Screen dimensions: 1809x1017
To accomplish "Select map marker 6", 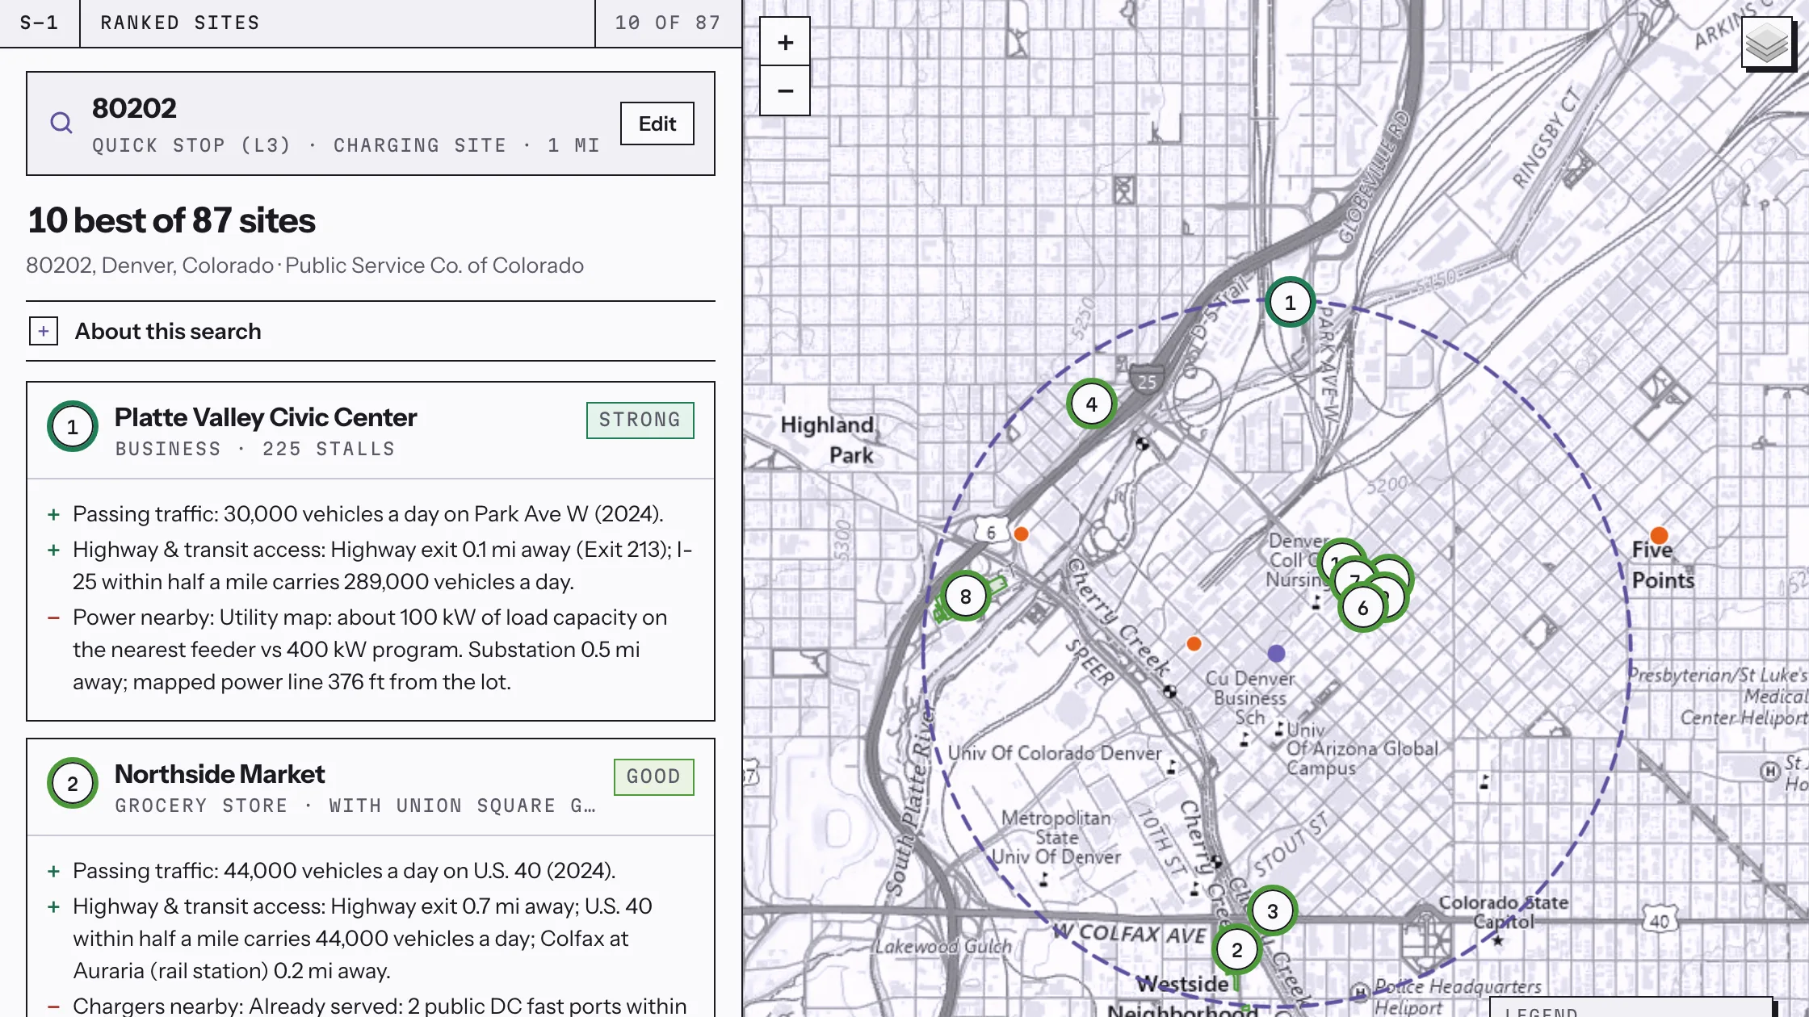I will pyautogui.click(x=1362, y=608).
